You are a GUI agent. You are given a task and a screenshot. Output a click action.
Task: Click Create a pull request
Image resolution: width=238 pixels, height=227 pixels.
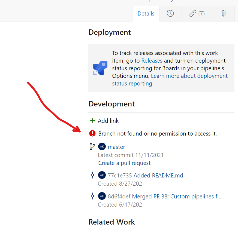[124, 163]
